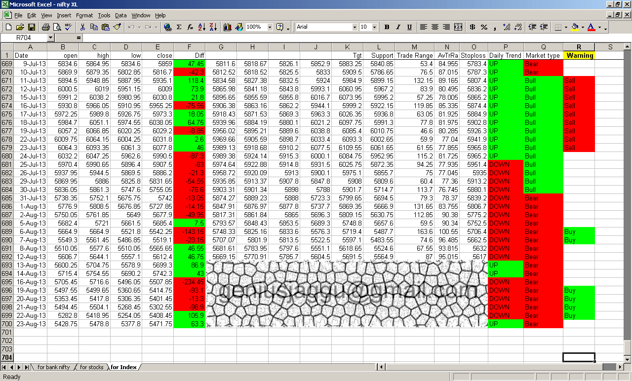Copy selection using the Copy icon
Image resolution: width=632 pixels, height=381 pixels.
pyautogui.click(x=94, y=27)
